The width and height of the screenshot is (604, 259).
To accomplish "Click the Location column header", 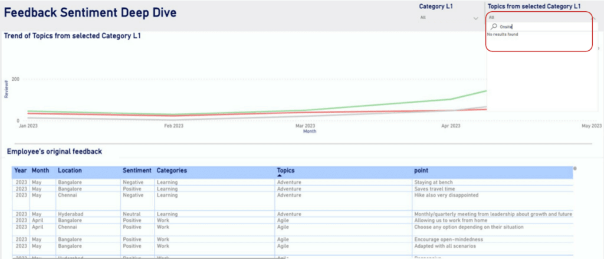I will point(70,171).
